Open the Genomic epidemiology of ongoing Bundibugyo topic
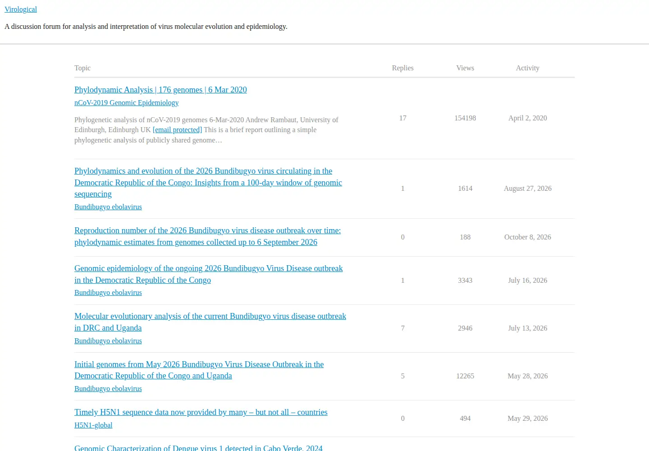This screenshot has width=649, height=451. [x=209, y=274]
